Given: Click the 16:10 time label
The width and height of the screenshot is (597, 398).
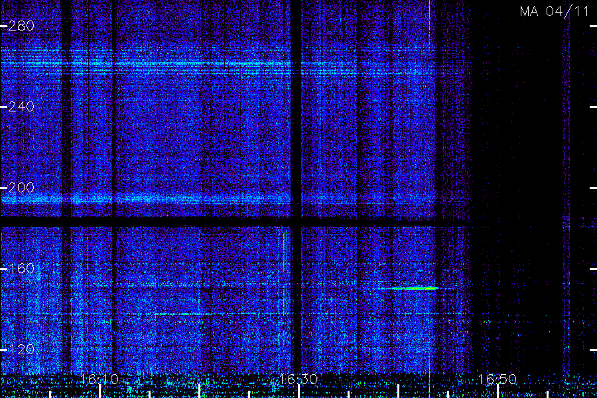Looking at the screenshot, I should click(x=99, y=379).
